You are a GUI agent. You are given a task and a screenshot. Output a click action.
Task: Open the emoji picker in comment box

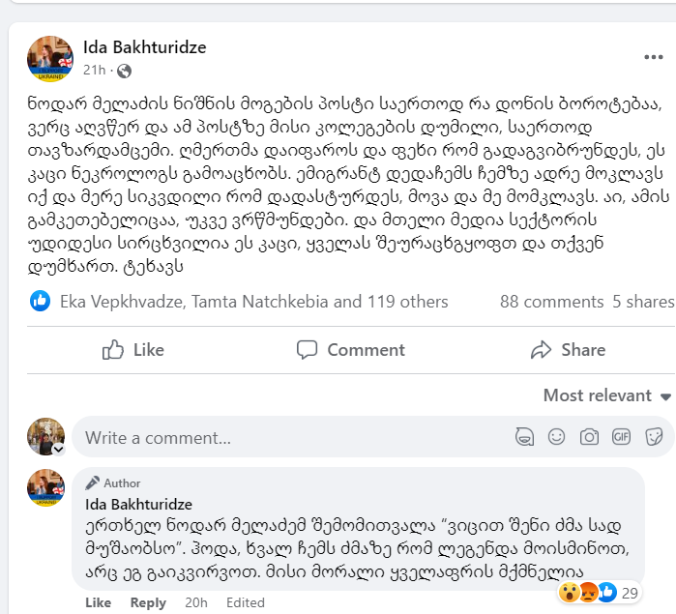click(x=557, y=437)
